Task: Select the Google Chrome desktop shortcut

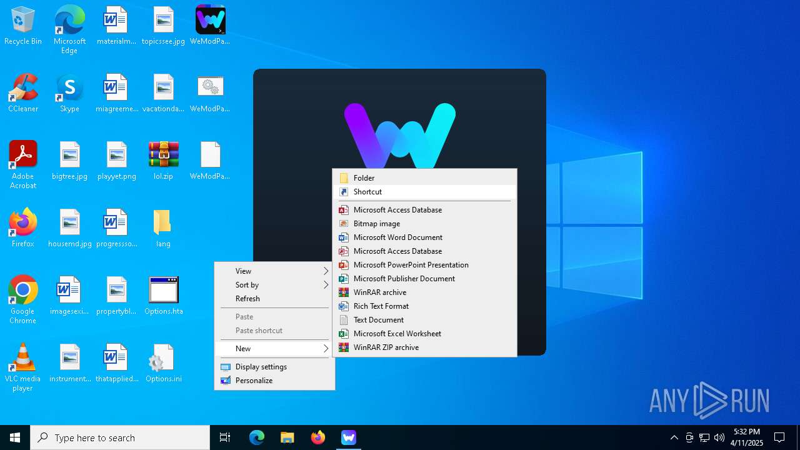Action: click(23, 300)
